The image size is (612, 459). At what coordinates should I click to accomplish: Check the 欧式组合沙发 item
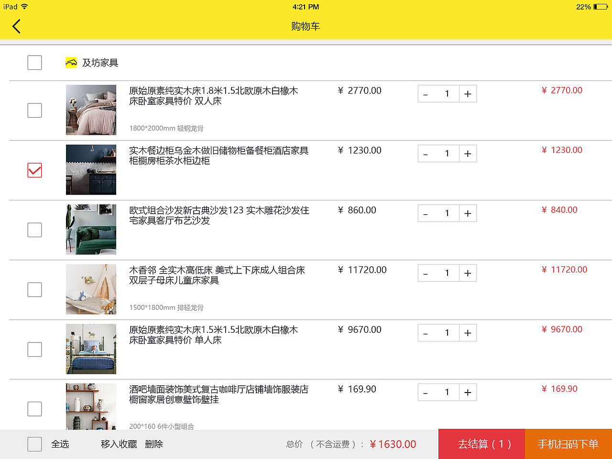point(34,230)
